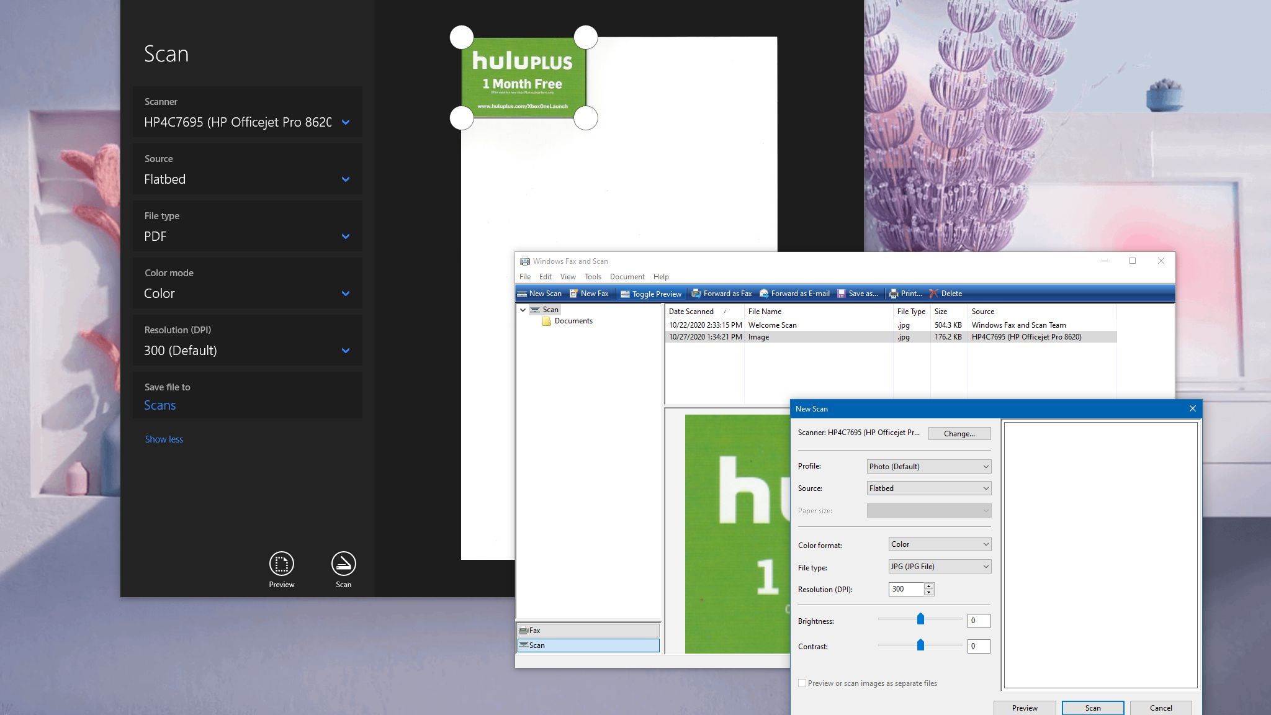Click the Change scanner button
Image resolution: width=1271 pixels, height=715 pixels.
959,434
